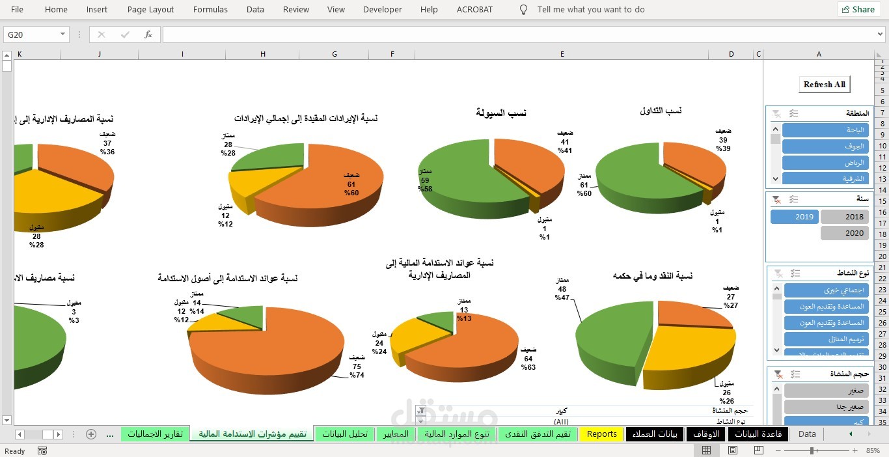Open the File menu
The width and height of the screenshot is (889, 457).
pos(17,9)
